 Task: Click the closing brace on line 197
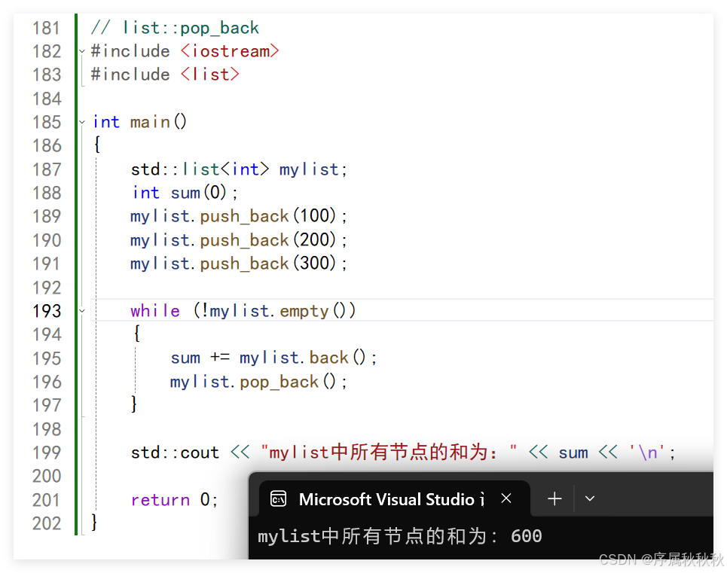pyautogui.click(x=134, y=404)
